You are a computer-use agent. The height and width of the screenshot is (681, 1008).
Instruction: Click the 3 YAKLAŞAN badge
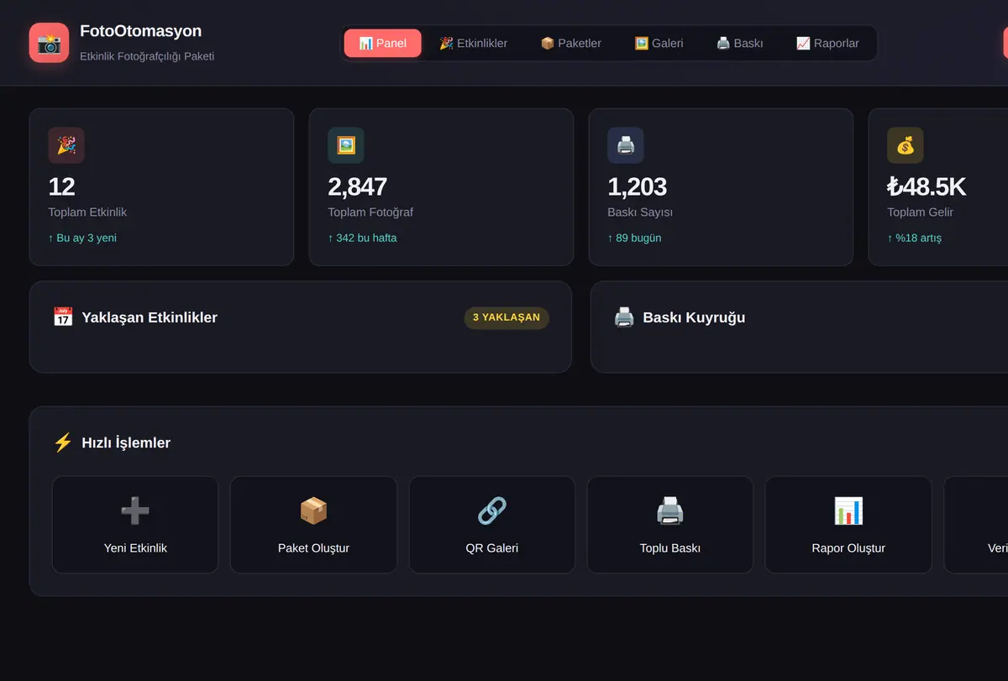click(507, 317)
